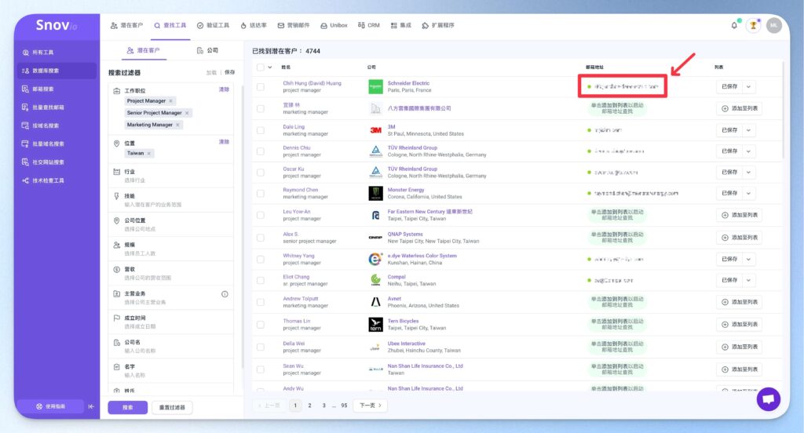Remove the Marketing Manager filter tag

coord(177,125)
